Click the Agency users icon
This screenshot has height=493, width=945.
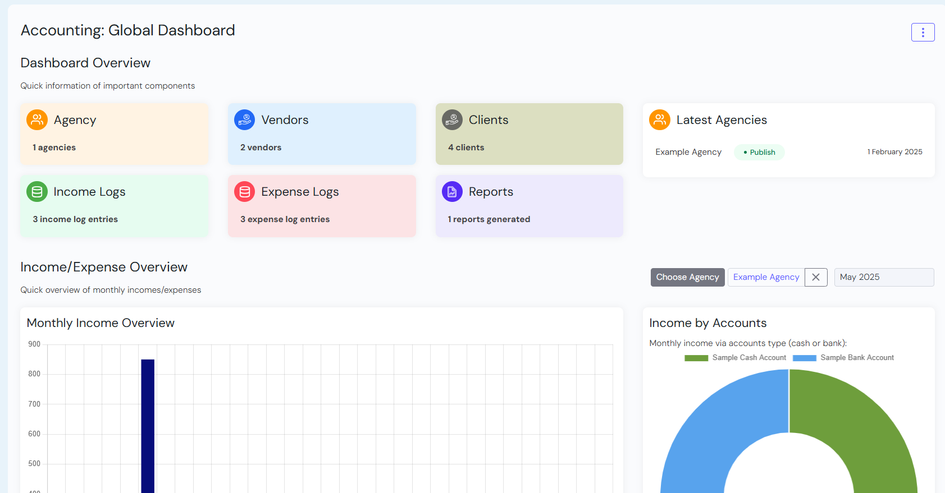(x=37, y=119)
